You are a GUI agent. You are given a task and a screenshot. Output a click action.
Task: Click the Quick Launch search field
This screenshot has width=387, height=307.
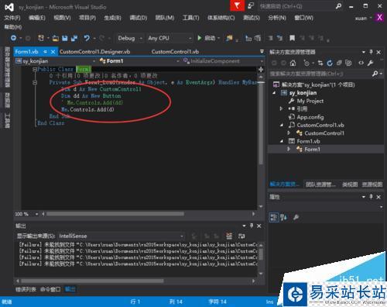tap(296, 6)
